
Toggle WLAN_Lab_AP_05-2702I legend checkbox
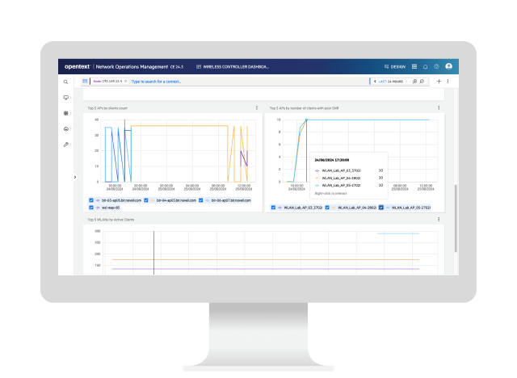pos(381,208)
